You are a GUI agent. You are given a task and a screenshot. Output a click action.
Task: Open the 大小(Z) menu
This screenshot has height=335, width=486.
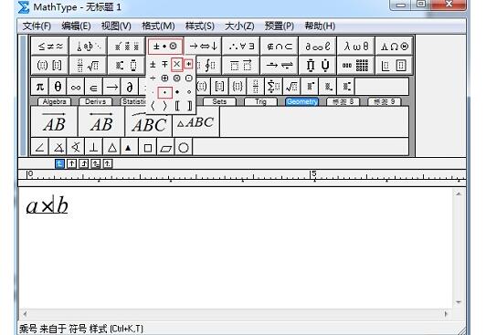[239, 26]
